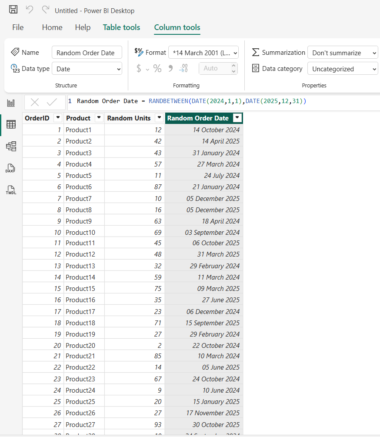Expand currency format dropdown arrow
The image size is (380, 437).
tap(147, 70)
